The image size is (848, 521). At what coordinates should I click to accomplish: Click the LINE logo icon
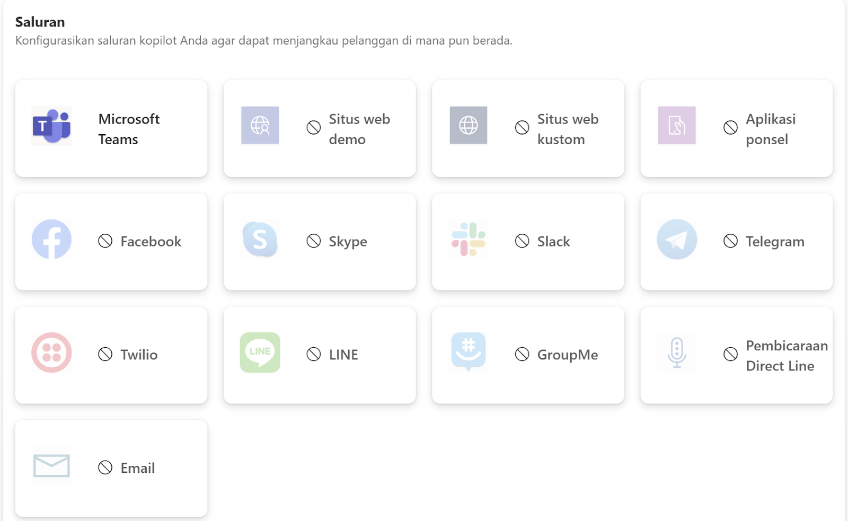pos(260,352)
